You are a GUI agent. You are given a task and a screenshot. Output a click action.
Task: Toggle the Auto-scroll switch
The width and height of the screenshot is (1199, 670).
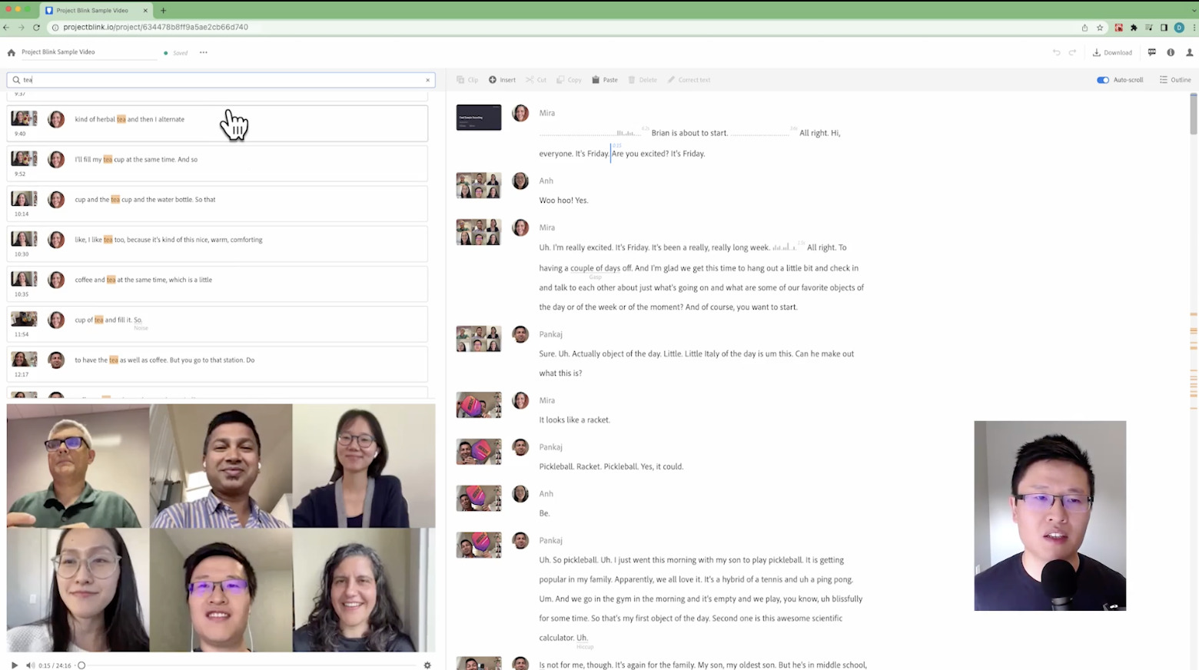[x=1103, y=80]
